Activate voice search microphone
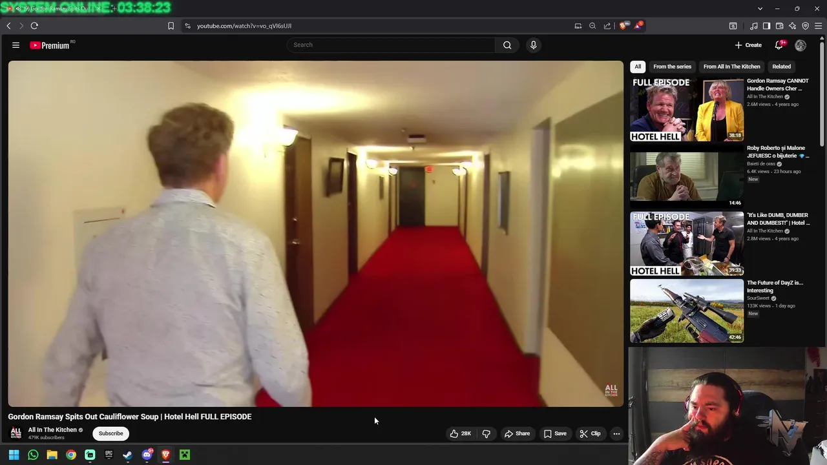This screenshot has width=827, height=465. 533,45
